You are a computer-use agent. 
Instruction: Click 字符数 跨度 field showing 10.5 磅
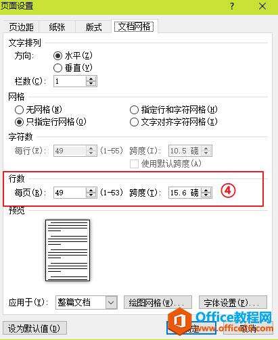pyautogui.click(x=185, y=151)
